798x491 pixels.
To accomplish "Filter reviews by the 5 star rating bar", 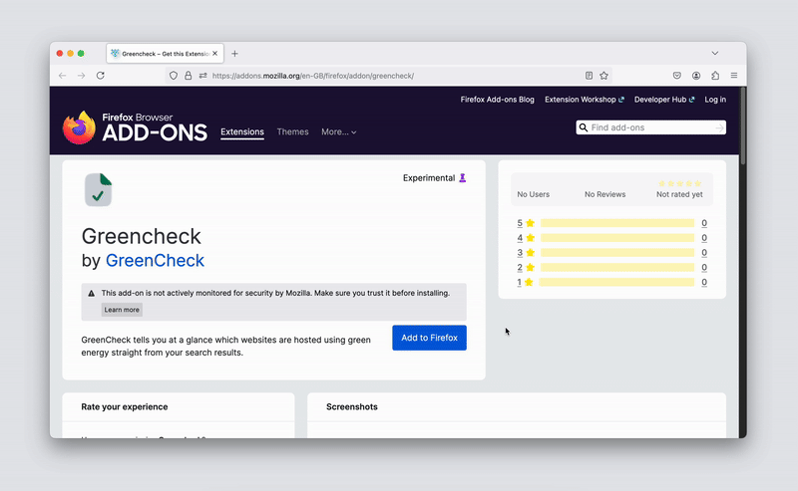I will [616, 224].
